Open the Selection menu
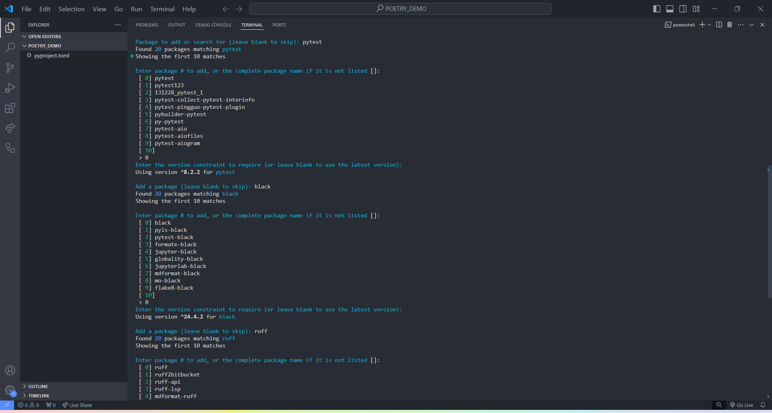Viewport: 772px width, 413px height. pyautogui.click(x=71, y=9)
